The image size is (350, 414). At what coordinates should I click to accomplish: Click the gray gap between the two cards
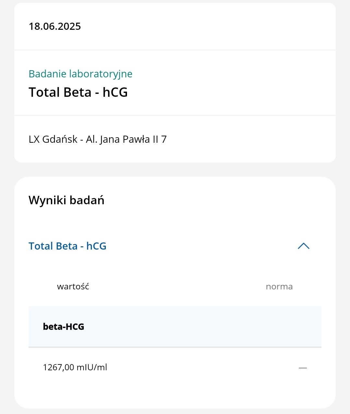tap(175, 170)
